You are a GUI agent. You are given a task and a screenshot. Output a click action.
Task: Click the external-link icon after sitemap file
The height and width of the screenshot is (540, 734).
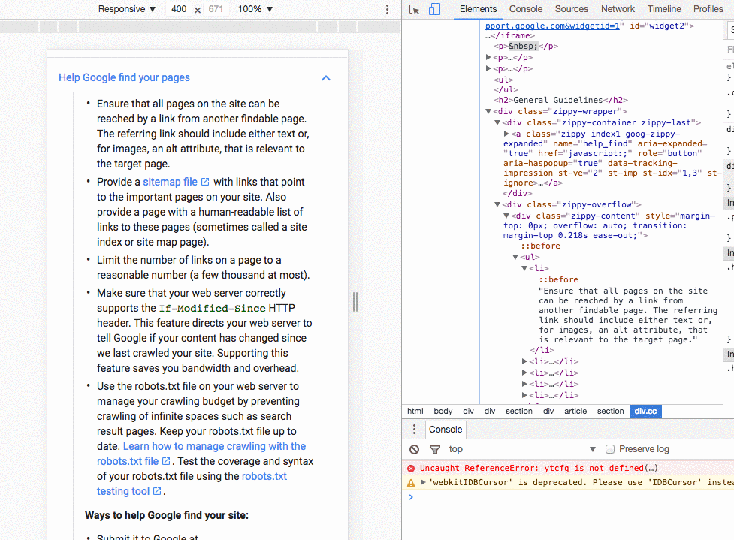point(206,182)
